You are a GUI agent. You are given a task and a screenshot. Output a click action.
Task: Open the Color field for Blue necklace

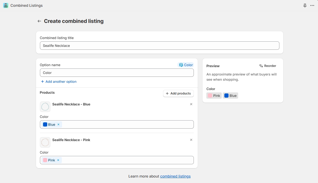click(128, 124)
